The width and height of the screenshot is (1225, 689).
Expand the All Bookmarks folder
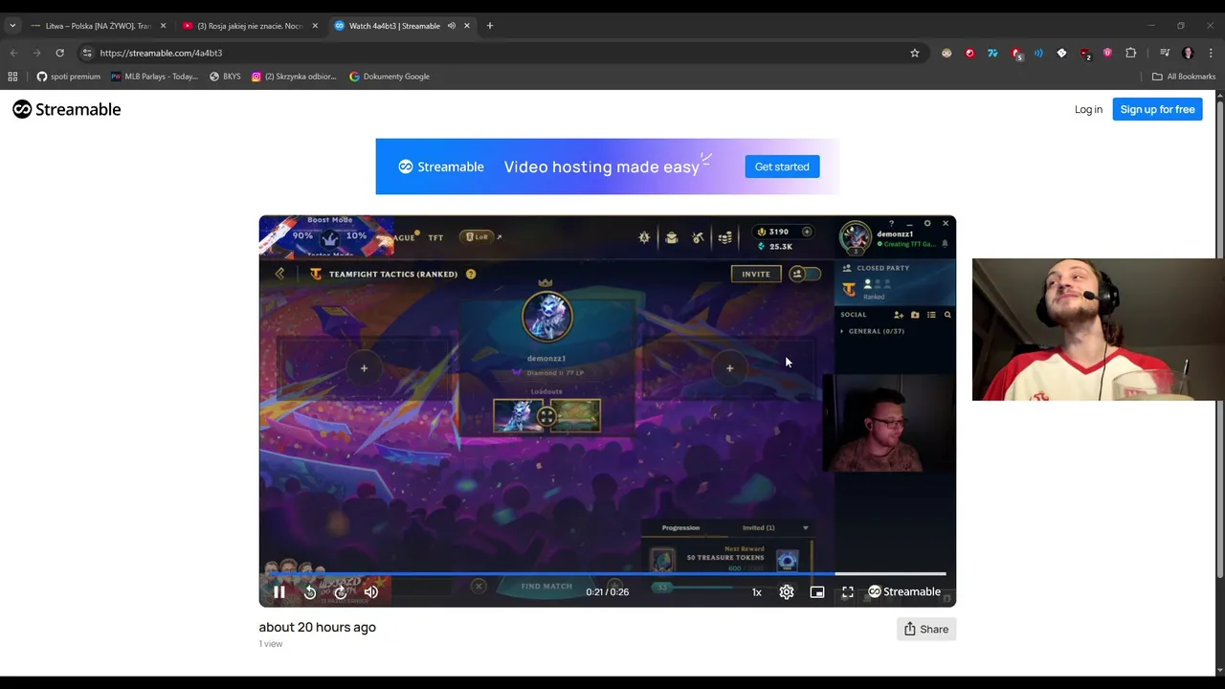[x=1183, y=77]
